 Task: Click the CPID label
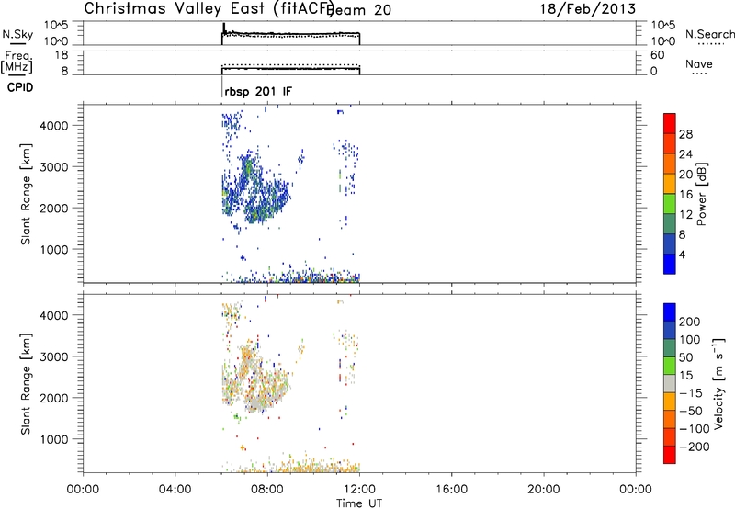20,87
